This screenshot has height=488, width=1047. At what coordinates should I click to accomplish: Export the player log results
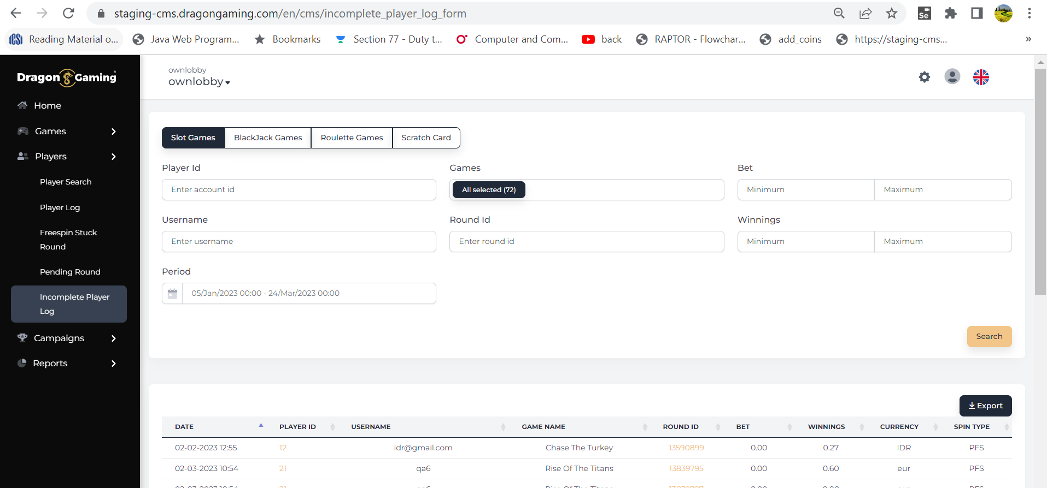pyautogui.click(x=985, y=406)
